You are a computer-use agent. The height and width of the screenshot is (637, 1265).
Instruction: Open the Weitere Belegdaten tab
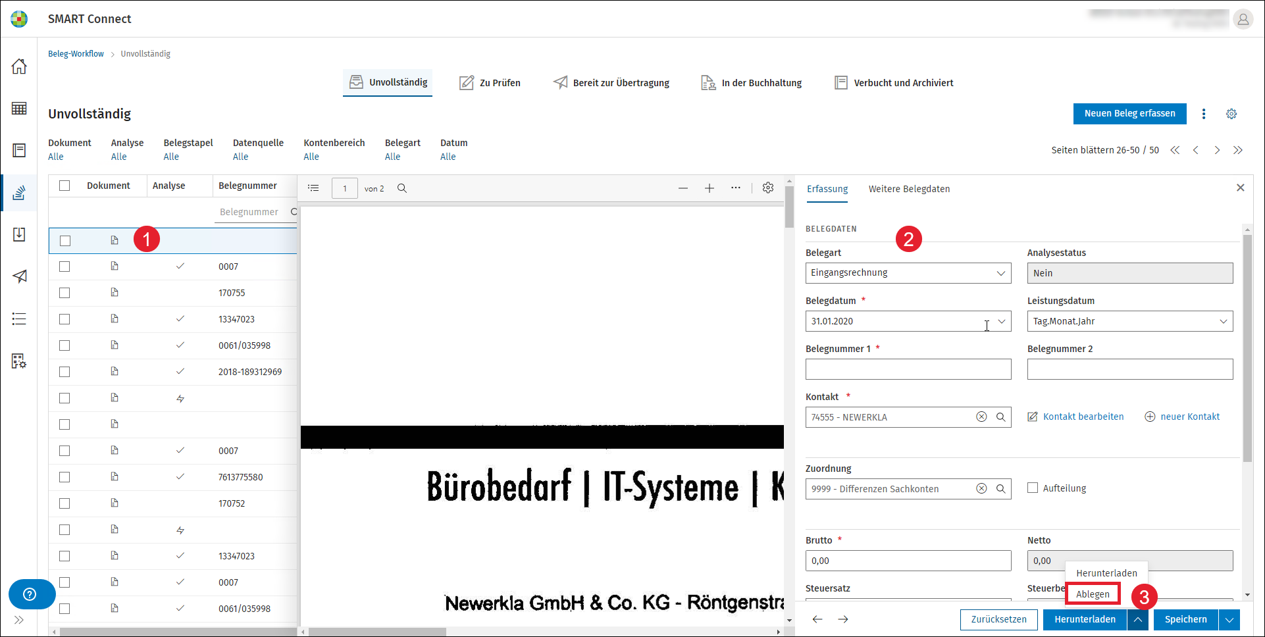point(909,189)
